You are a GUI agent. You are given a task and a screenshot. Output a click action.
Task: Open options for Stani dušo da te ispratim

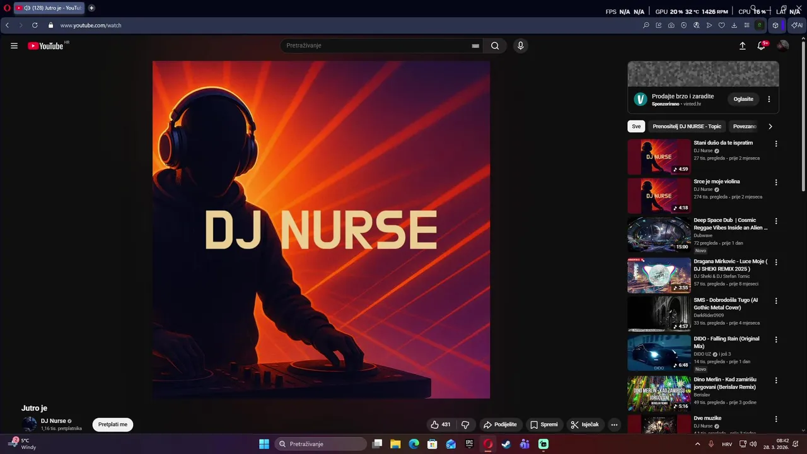(776, 144)
